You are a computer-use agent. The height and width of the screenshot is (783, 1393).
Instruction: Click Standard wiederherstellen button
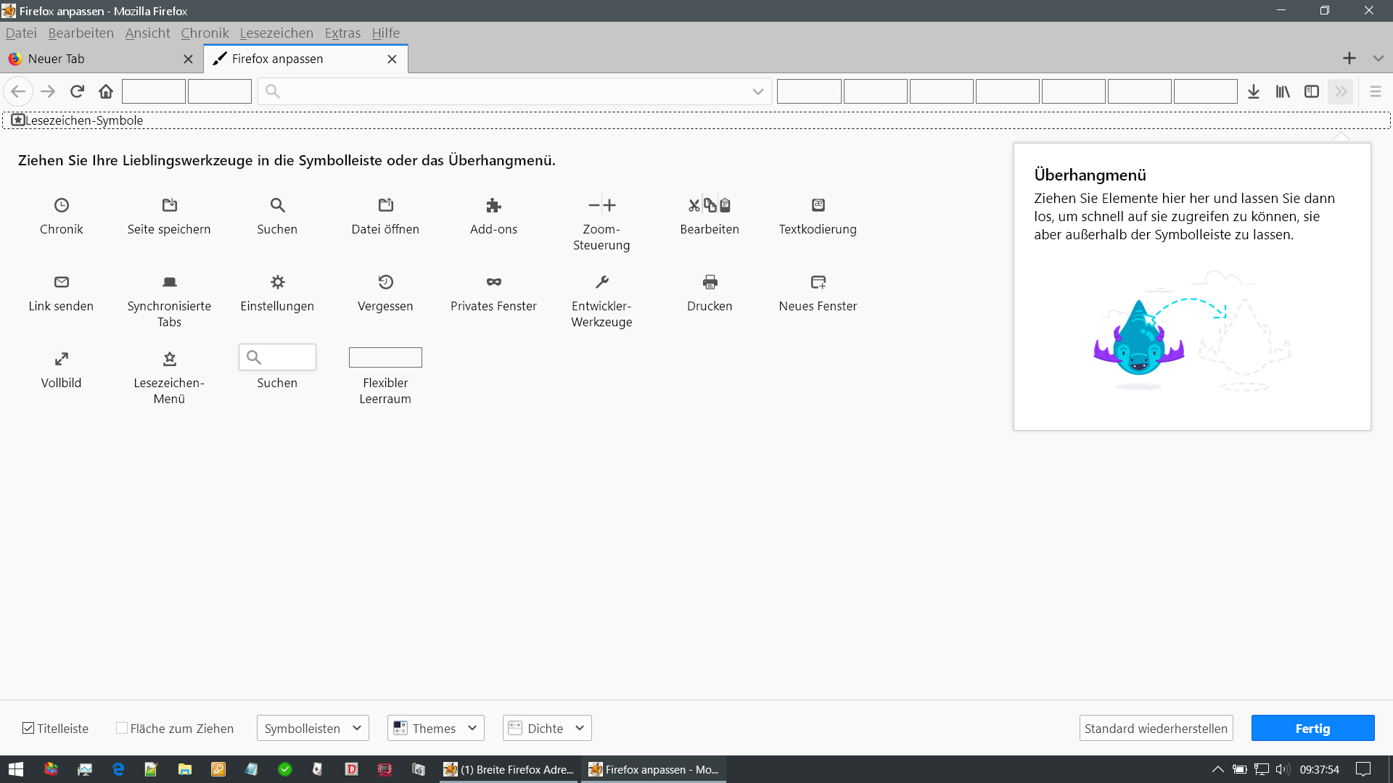1156,728
